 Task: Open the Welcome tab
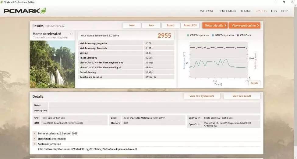[x=207, y=11]
